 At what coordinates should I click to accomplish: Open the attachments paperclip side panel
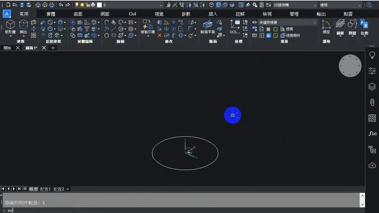[x=372, y=102]
